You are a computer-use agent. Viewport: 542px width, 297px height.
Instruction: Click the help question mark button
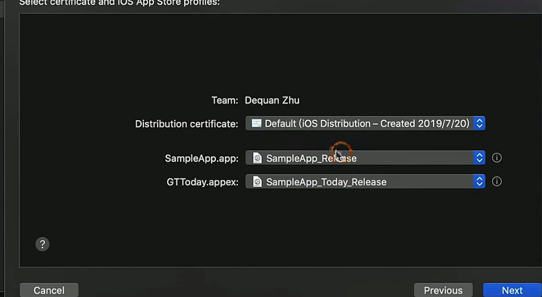[42, 244]
